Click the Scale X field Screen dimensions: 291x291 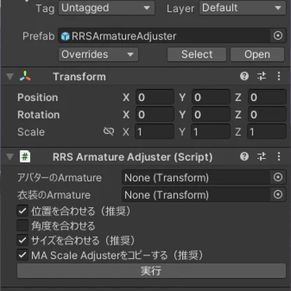point(155,132)
